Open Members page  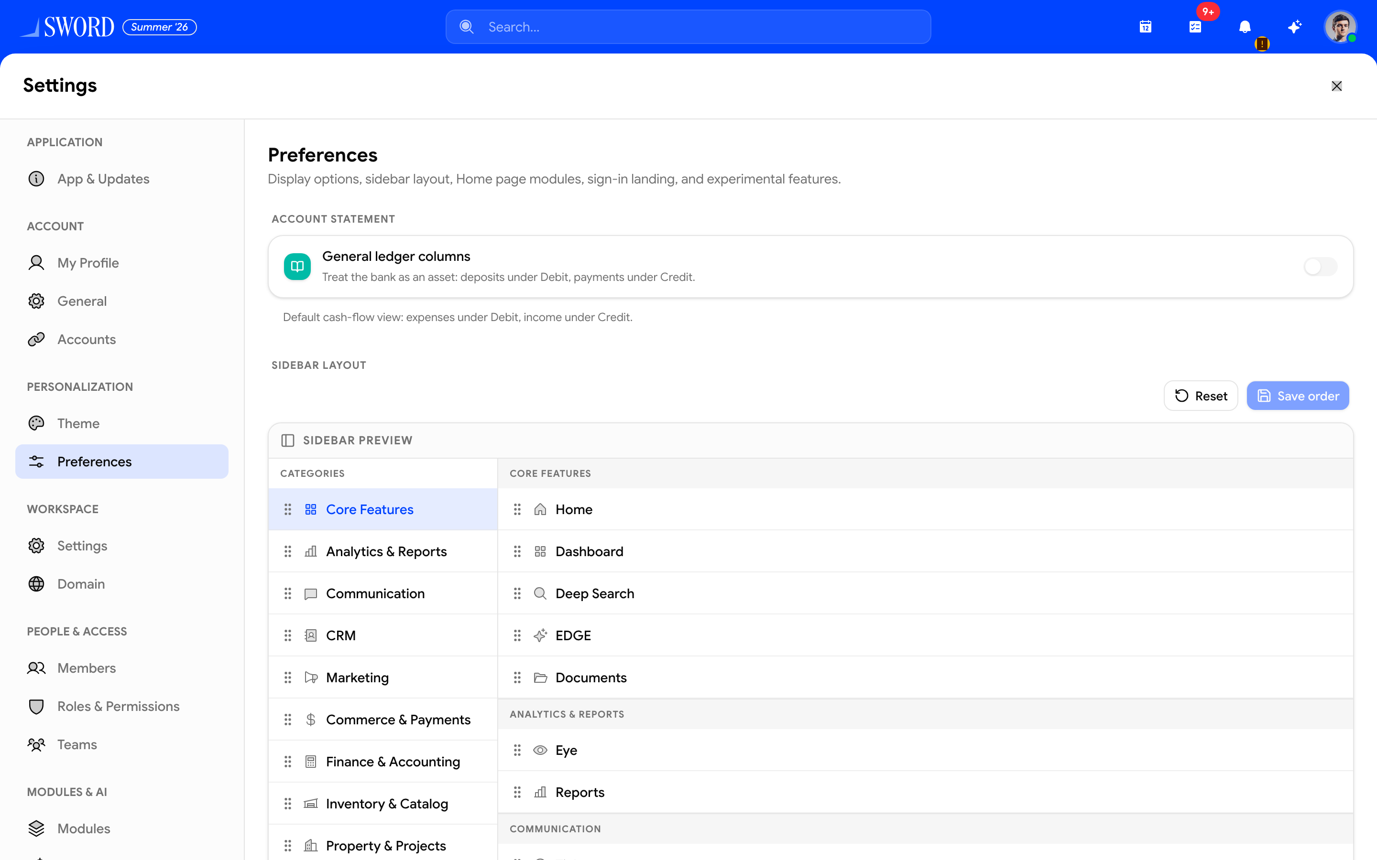(x=122, y=668)
